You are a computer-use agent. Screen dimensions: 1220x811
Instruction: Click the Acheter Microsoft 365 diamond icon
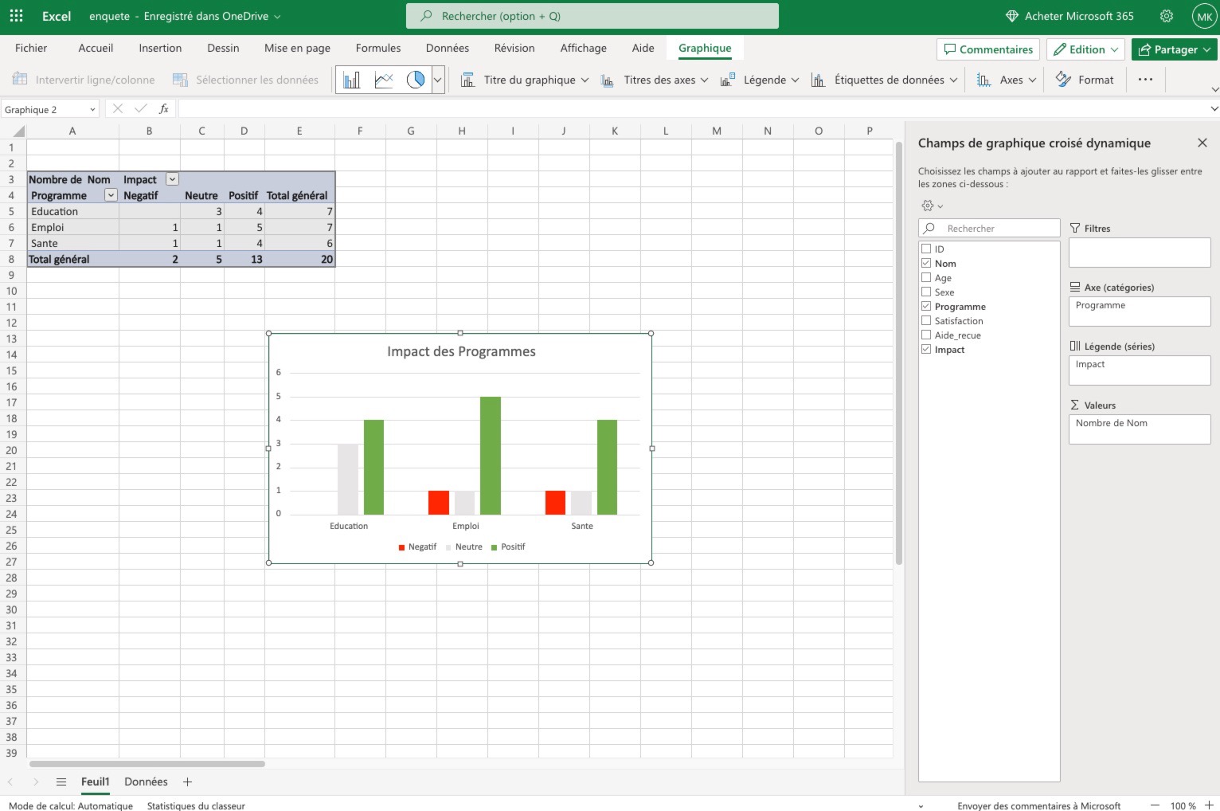click(x=1012, y=16)
